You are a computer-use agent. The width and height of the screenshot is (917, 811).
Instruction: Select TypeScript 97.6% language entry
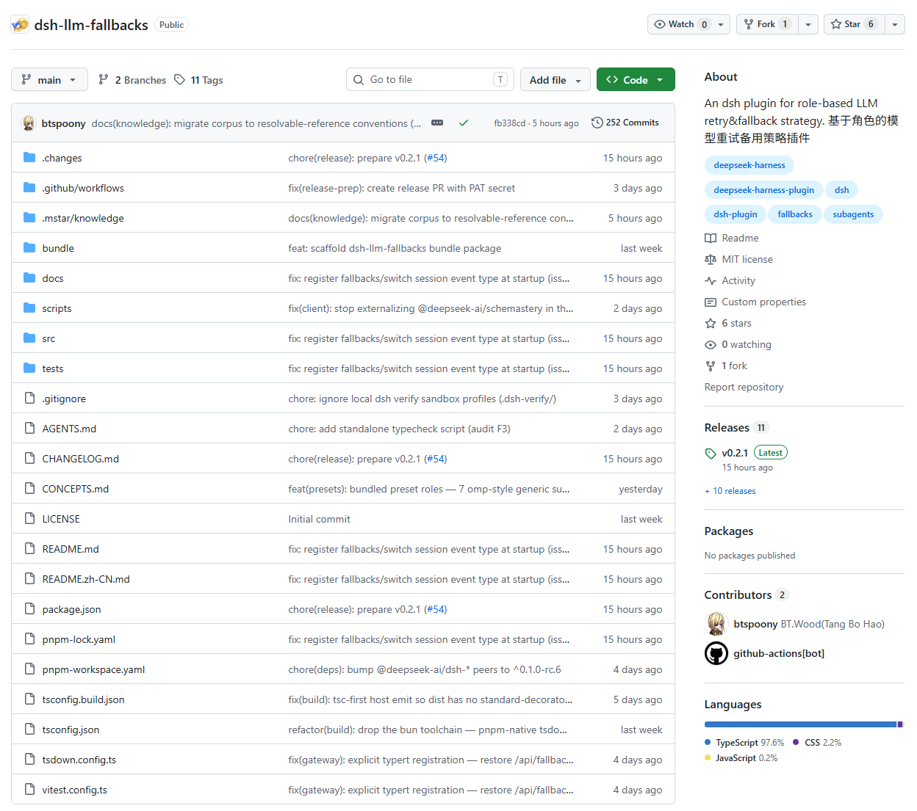pyautogui.click(x=744, y=743)
